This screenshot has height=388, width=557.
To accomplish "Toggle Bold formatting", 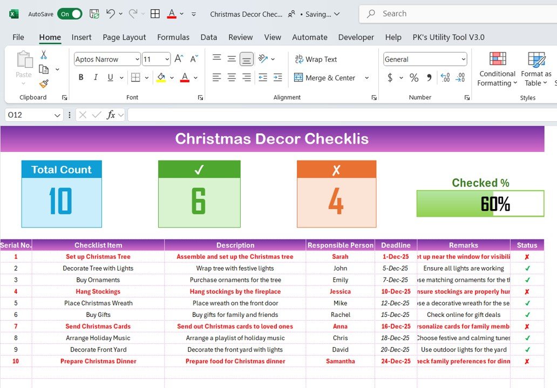I will (81, 77).
